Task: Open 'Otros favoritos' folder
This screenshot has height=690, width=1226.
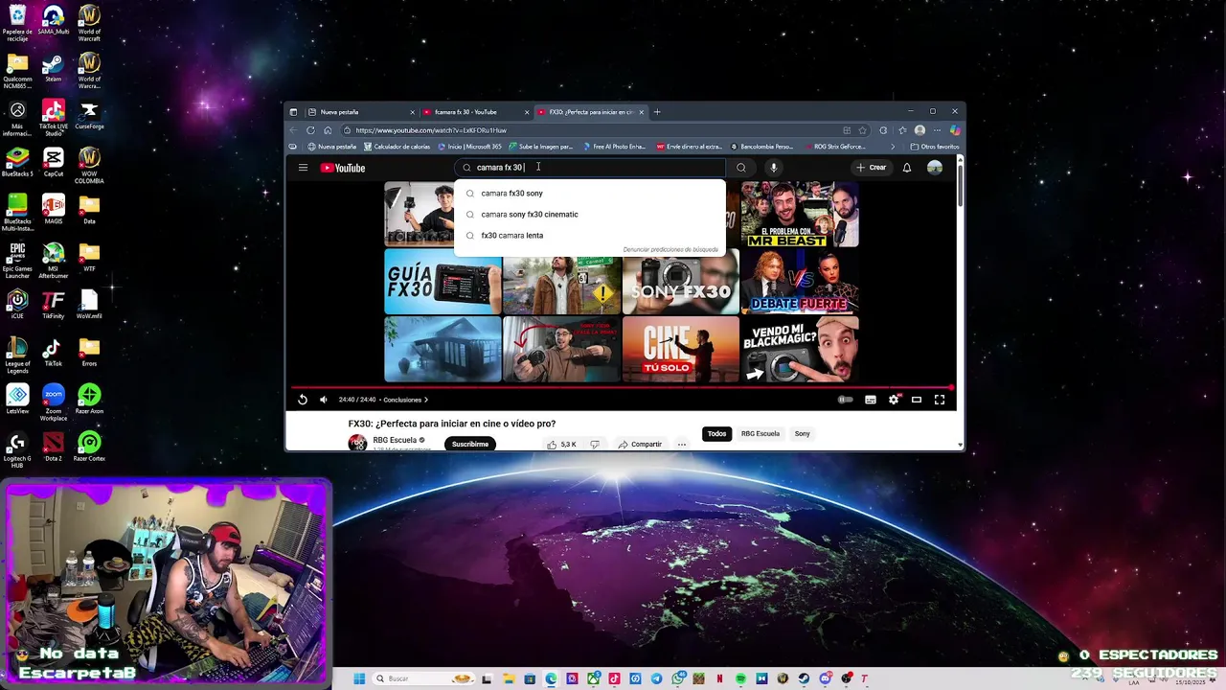Action: point(935,147)
